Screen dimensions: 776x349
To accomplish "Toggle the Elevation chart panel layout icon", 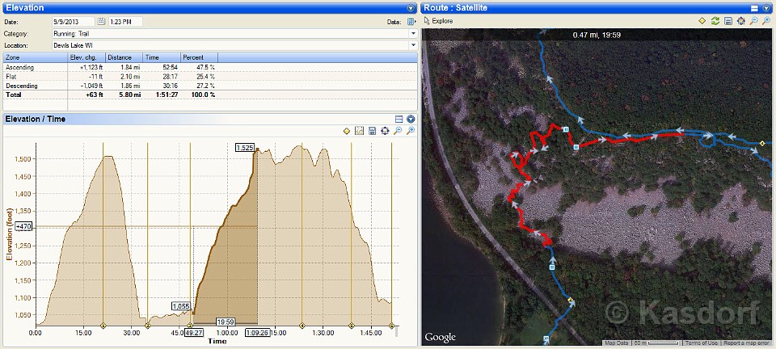I will [x=399, y=119].
